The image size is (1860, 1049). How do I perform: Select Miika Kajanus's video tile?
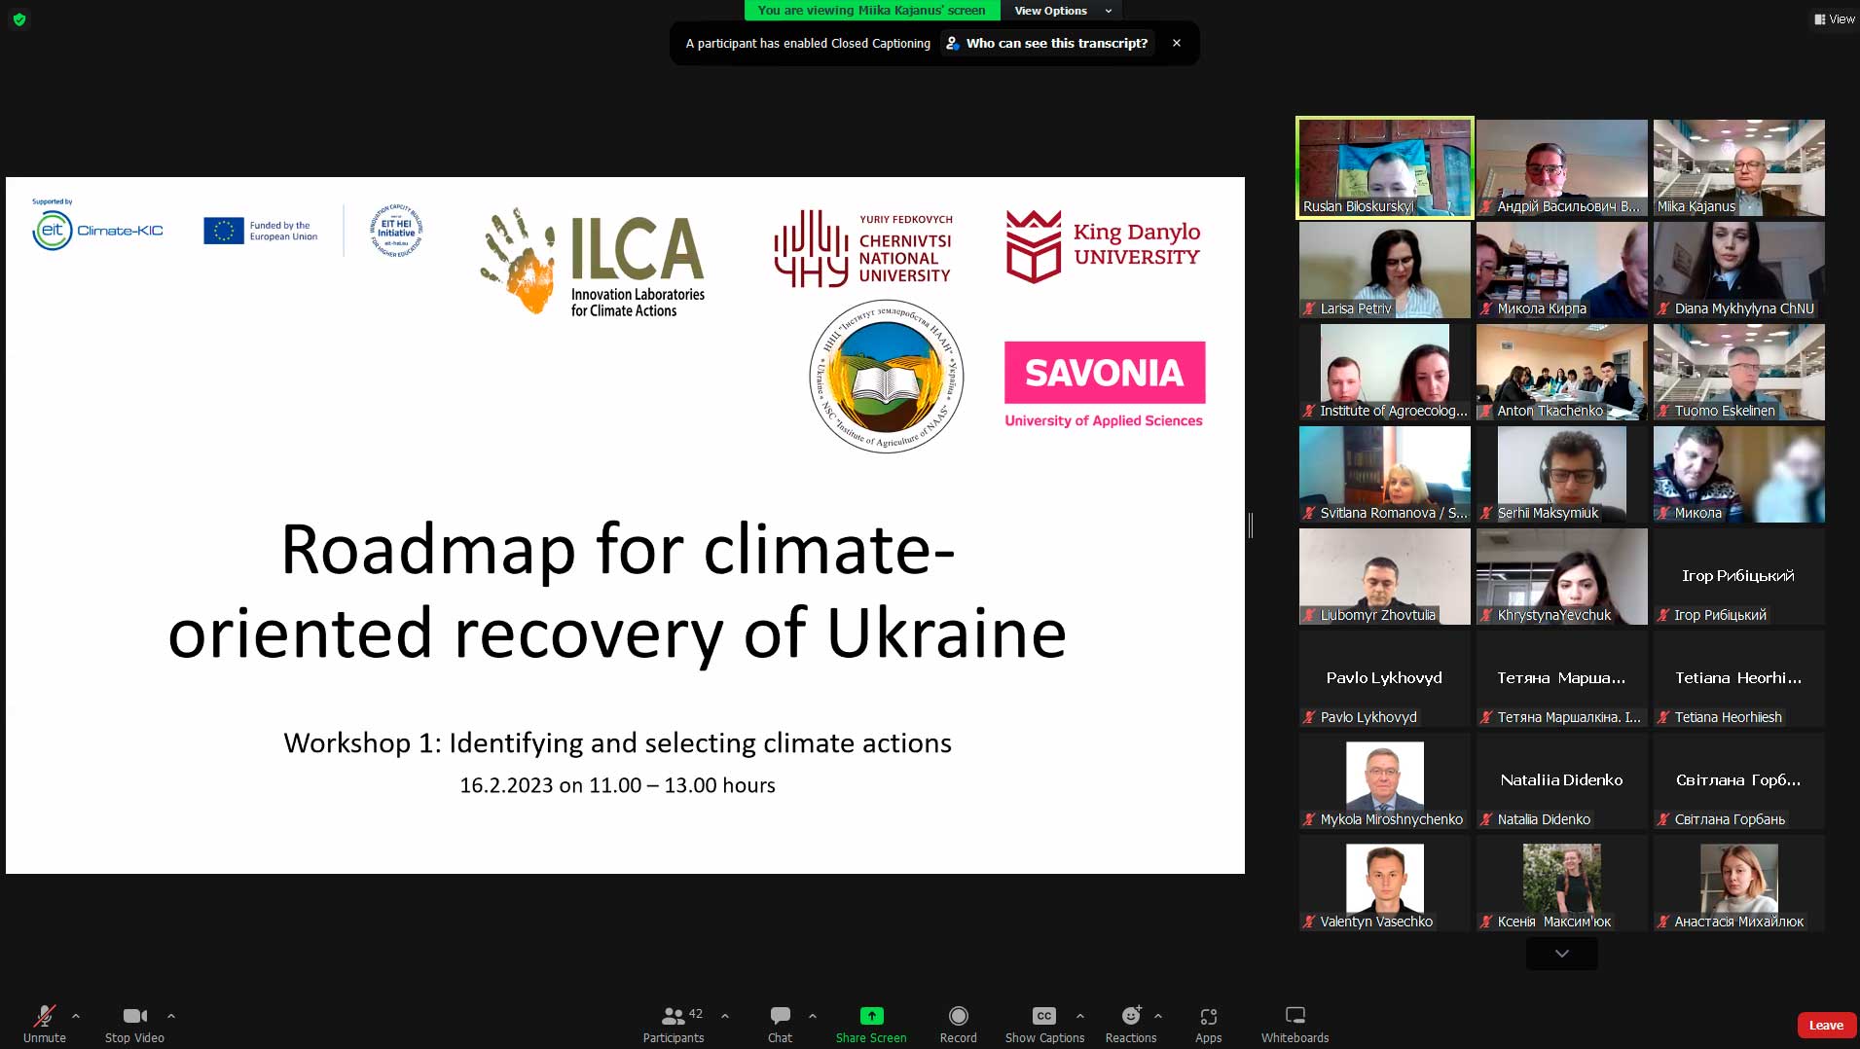1739,167
